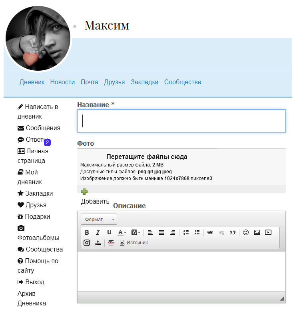Click the Ответы notification badge 2
Viewport: 293px width, 309px height.
(47, 142)
